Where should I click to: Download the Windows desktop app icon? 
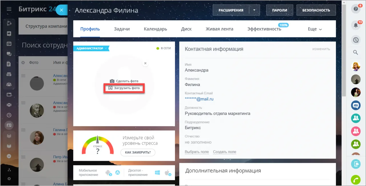157,173
